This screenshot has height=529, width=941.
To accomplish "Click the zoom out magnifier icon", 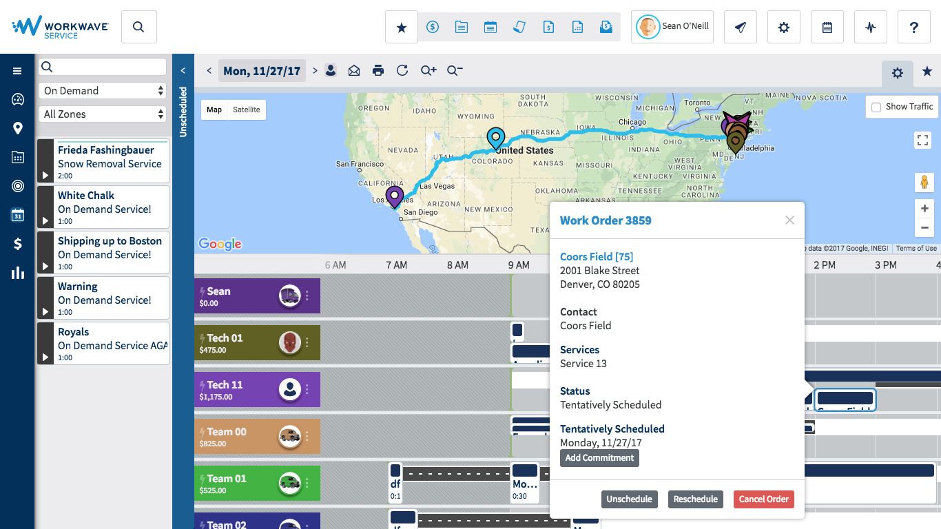I will 455,70.
